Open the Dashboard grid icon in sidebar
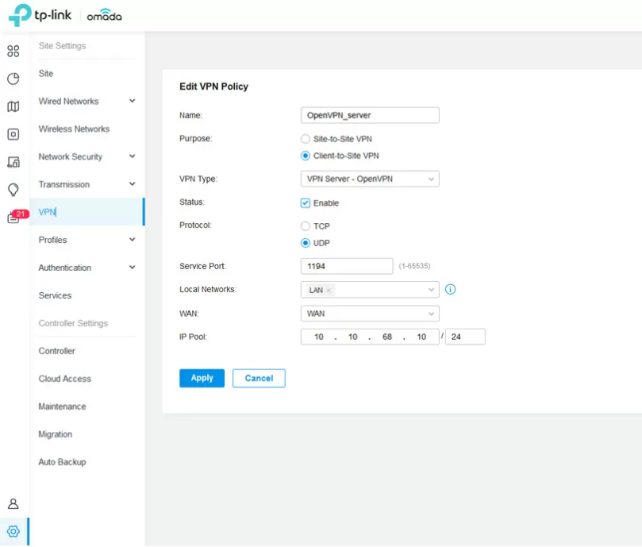The image size is (642, 547). (x=13, y=52)
